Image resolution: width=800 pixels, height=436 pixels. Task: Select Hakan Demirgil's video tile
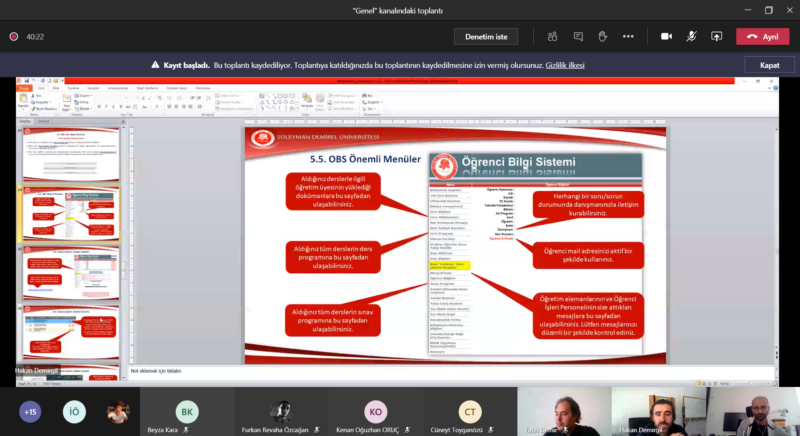point(658,411)
